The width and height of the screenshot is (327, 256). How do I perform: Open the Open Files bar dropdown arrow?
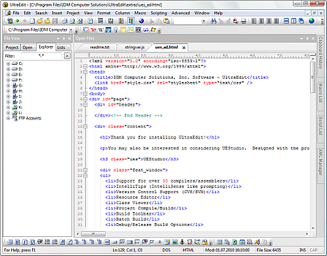301,39
